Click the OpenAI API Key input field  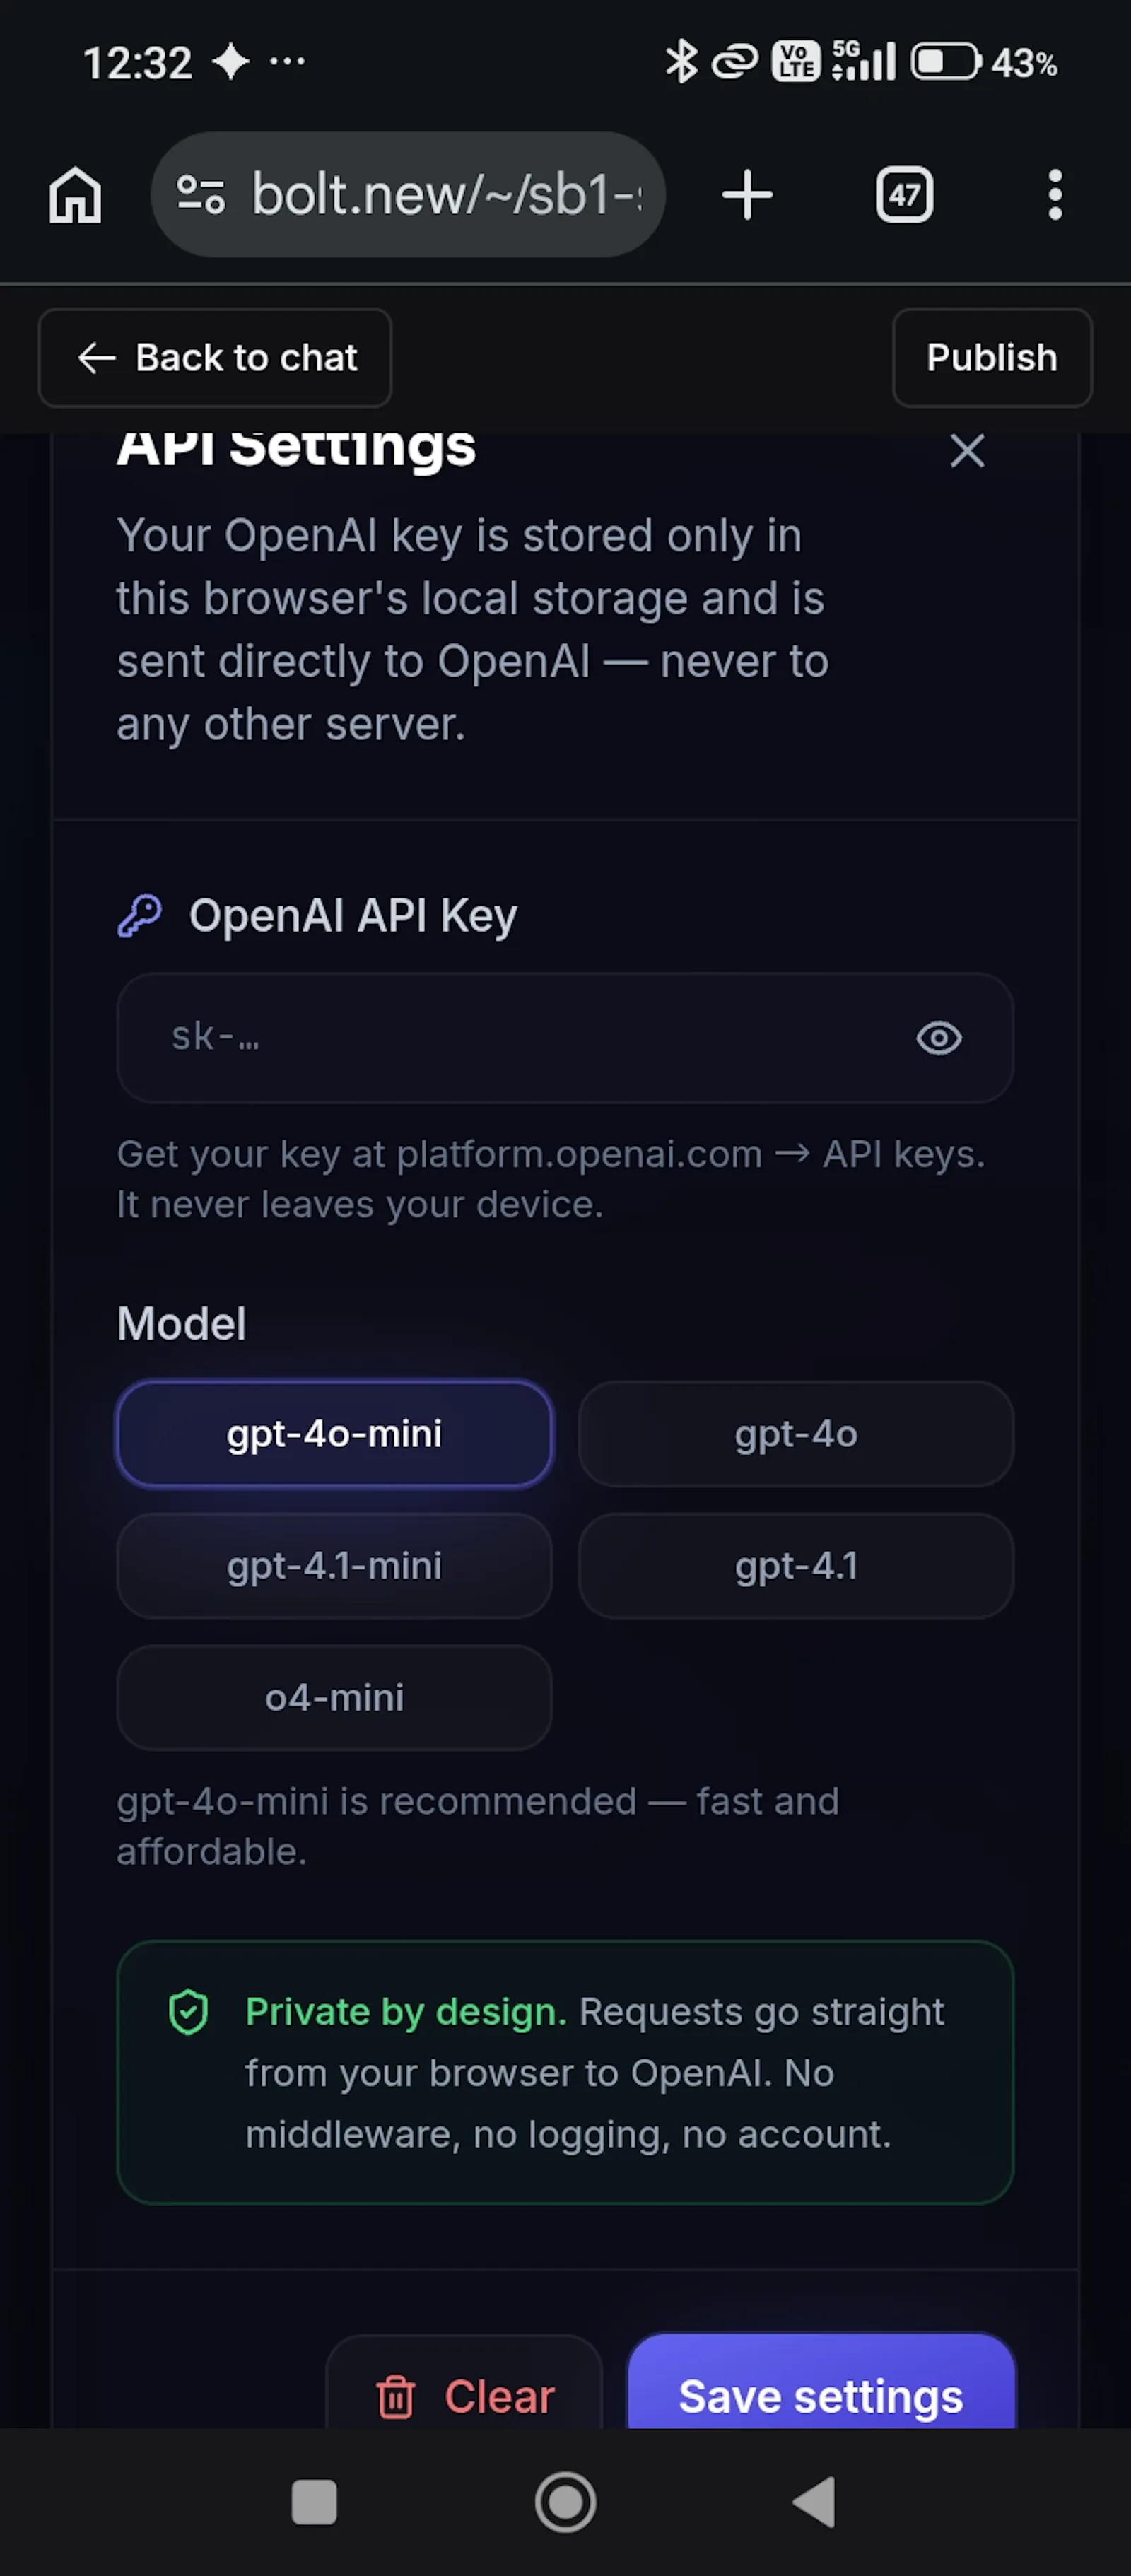(x=565, y=1038)
